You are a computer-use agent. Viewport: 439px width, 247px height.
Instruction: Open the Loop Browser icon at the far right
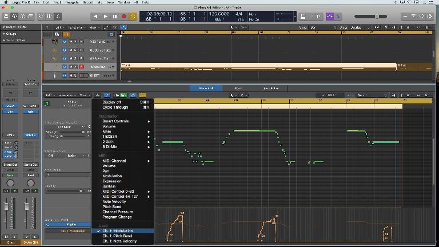(x=422, y=17)
